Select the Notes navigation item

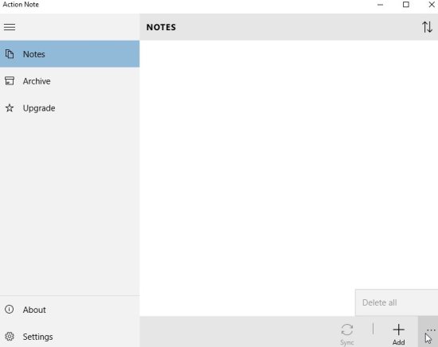pos(70,54)
